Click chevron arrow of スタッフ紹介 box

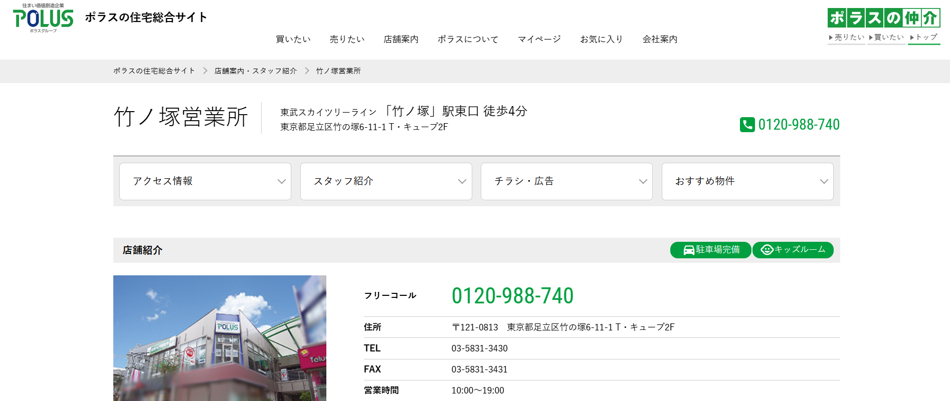[462, 182]
